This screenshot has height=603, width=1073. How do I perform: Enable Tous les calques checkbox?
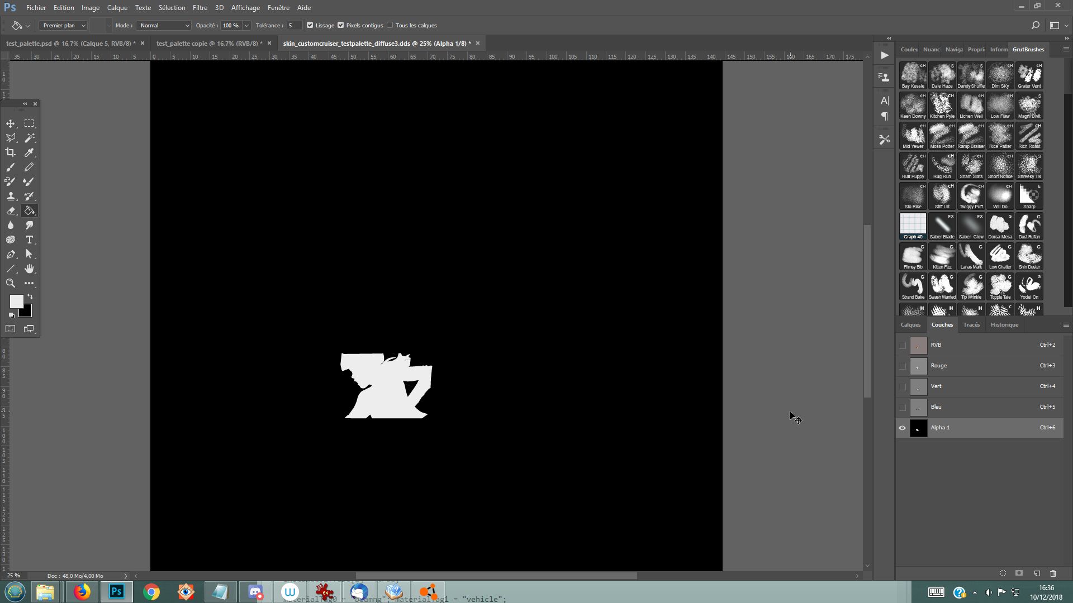click(x=390, y=25)
